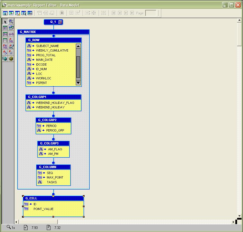The height and width of the screenshot is (232, 243).
Task: Toggle break order arrow beside SUBJECT_NAME
Action: (33, 46)
